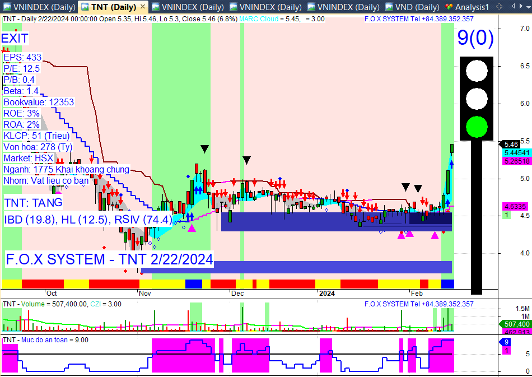The height and width of the screenshot is (377, 532).
Task: Close the TNT (Daily) chart tab
Action: pos(143,7)
